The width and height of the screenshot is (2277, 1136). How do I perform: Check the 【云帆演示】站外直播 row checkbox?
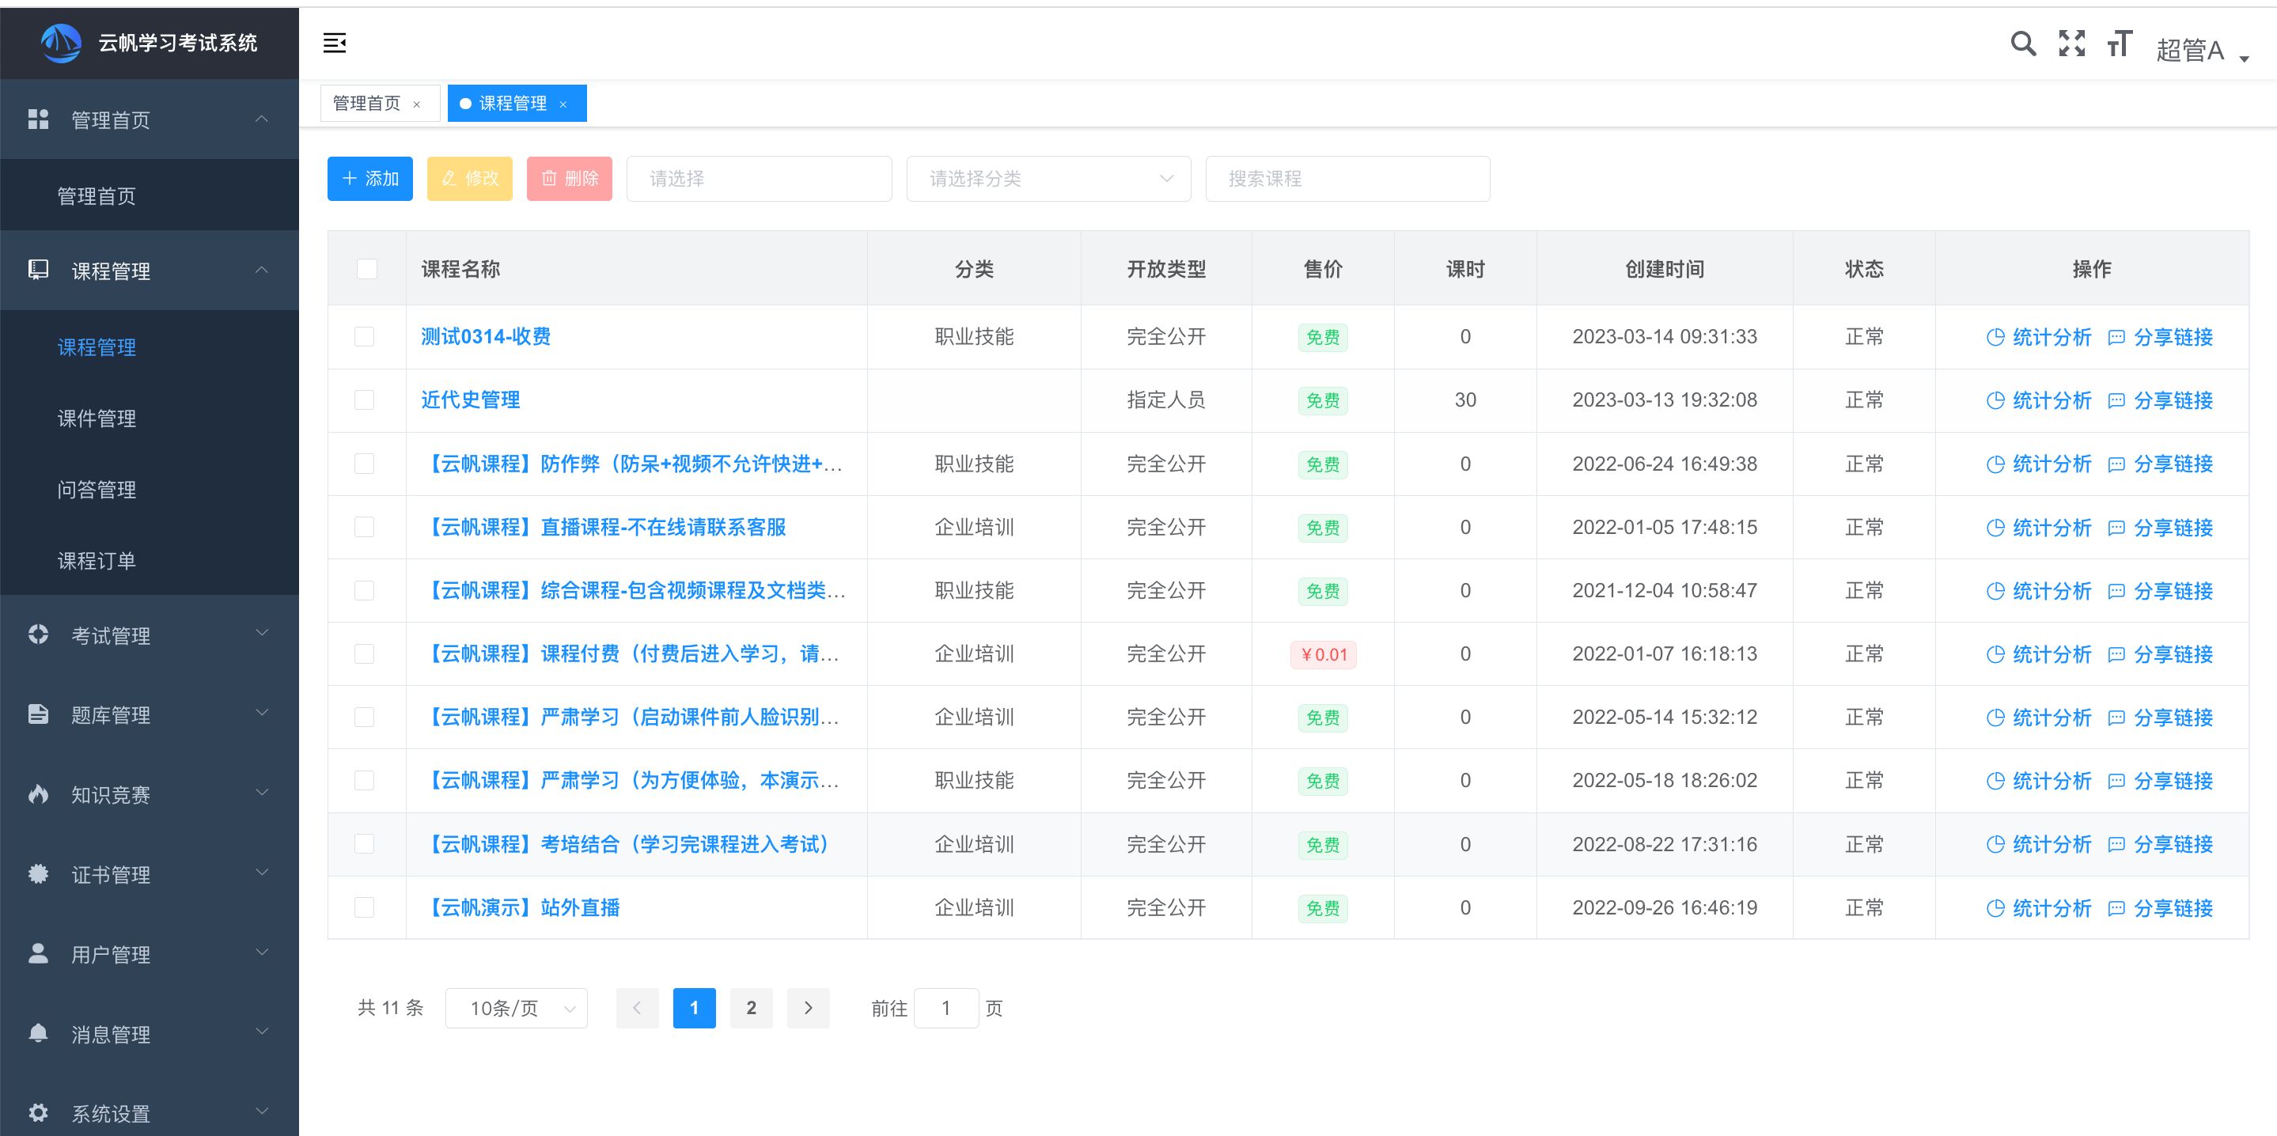pos(364,907)
